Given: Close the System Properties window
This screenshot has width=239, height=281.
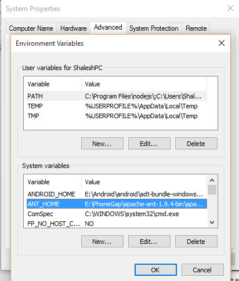Looking at the screenshot, I should click(x=230, y=8).
